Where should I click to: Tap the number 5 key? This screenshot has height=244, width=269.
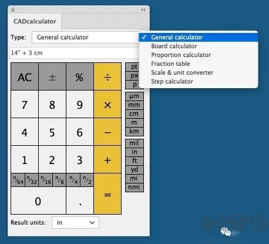coord(52,132)
